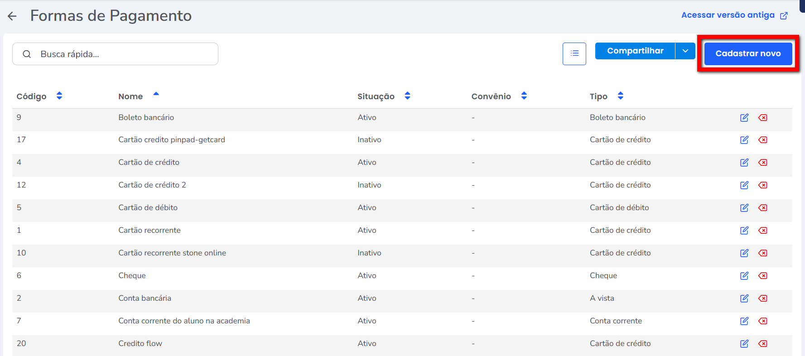Edit the Cartão recorrente stone online row
The width and height of the screenshot is (805, 356).
point(744,253)
